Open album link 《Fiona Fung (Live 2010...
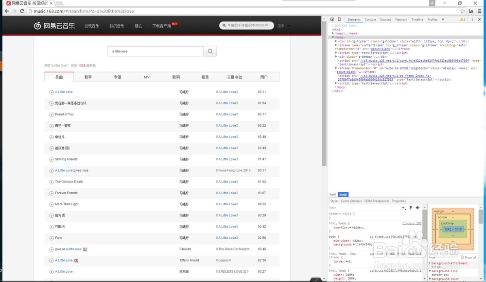The height and width of the screenshot is (282, 486). pos(235,170)
